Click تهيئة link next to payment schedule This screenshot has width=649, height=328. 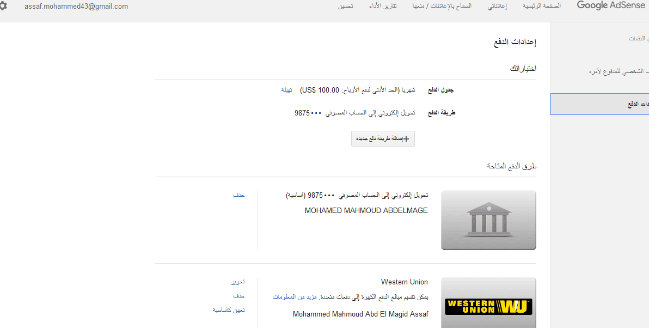coord(287,90)
